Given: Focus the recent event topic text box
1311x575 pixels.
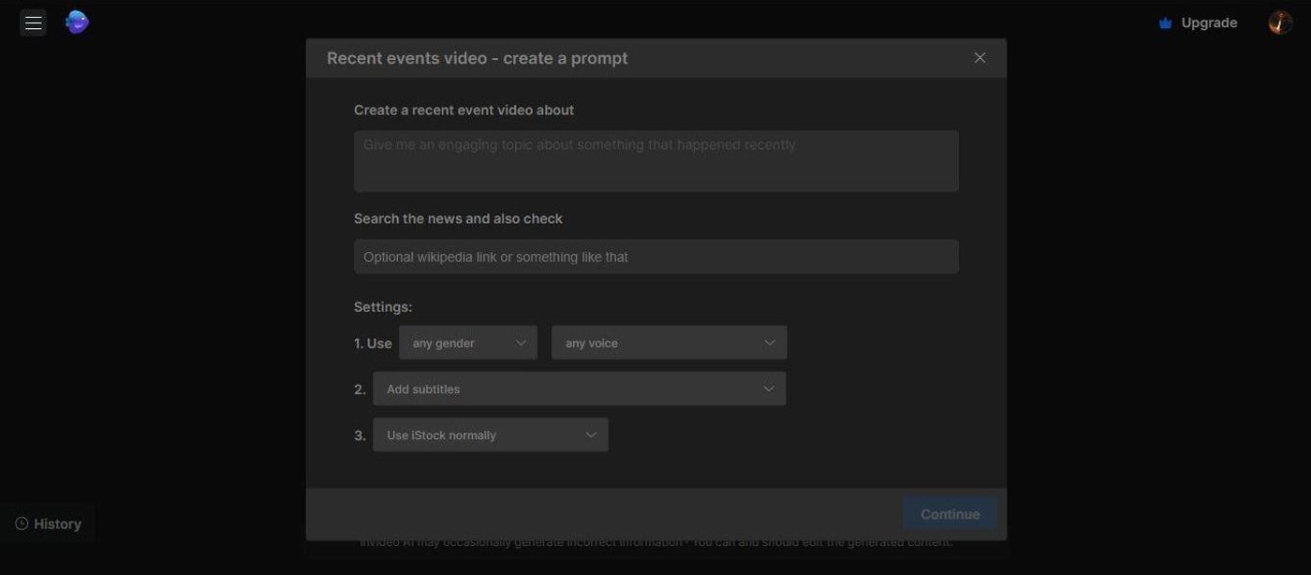Looking at the screenshot, I should pos(655,161).
